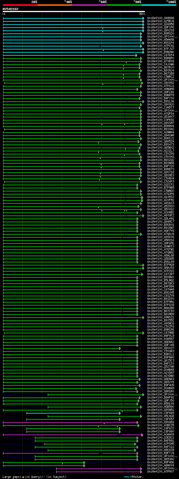Screen dimensions: 179x479
Task: Click the UniRef100_Q5XVG2 label
Action: (161, 209)
